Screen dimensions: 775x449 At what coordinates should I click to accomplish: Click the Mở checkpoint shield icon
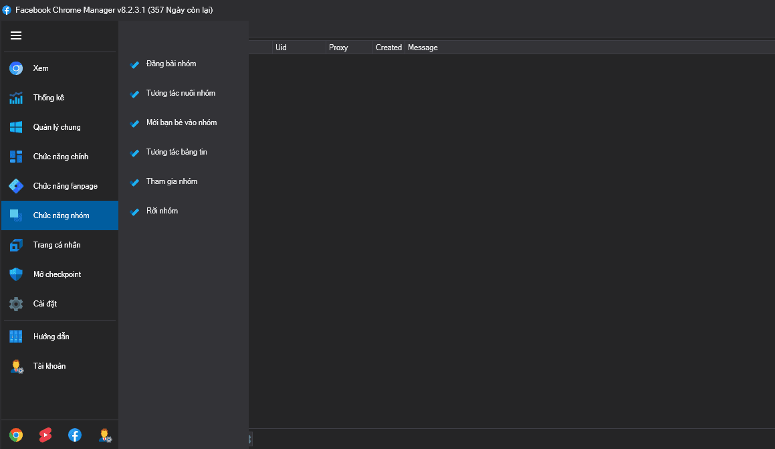16,274
